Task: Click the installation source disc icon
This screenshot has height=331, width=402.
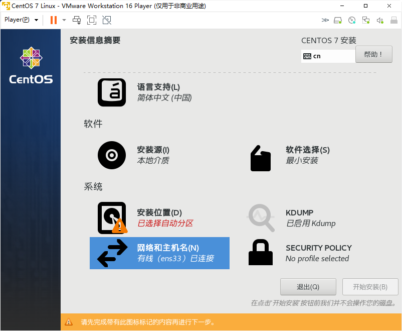Action: tap(112, 155)
